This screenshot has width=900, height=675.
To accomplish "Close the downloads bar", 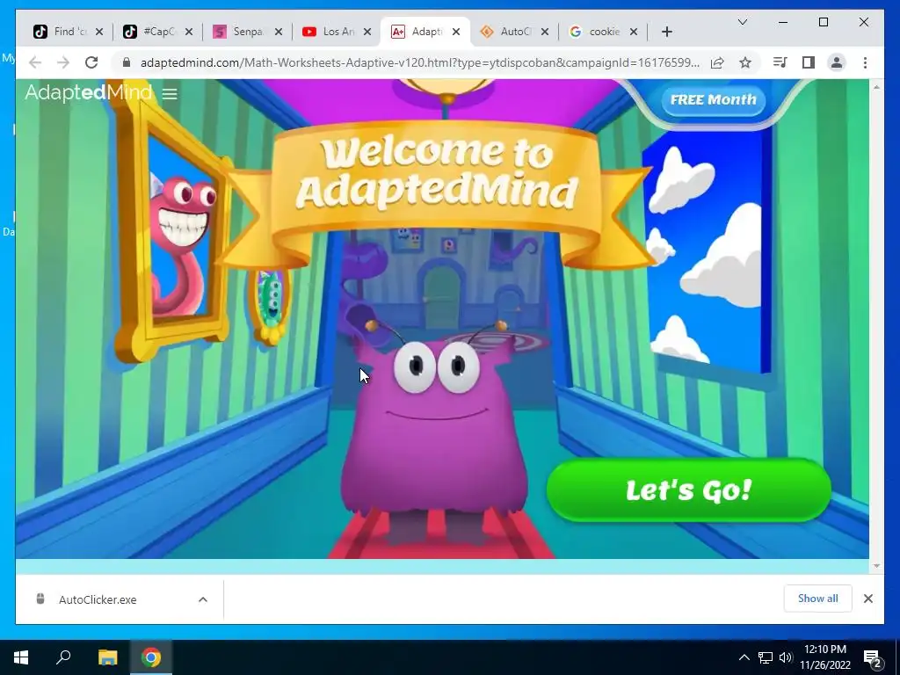I will pyautogui.click(x=867, y=599).
